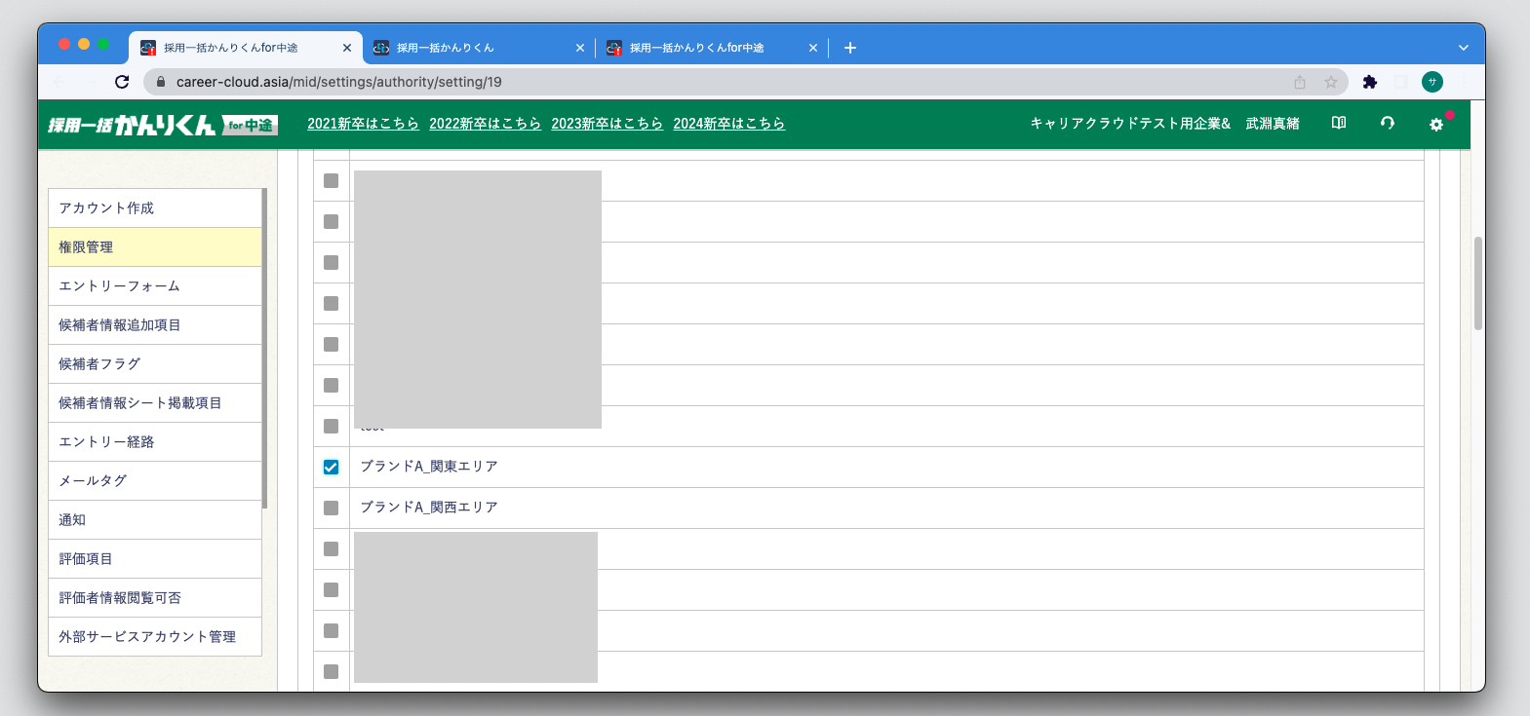Click the headset support icon
The height and width of the screenshot is (716, 1530).
click(1387, 123)
